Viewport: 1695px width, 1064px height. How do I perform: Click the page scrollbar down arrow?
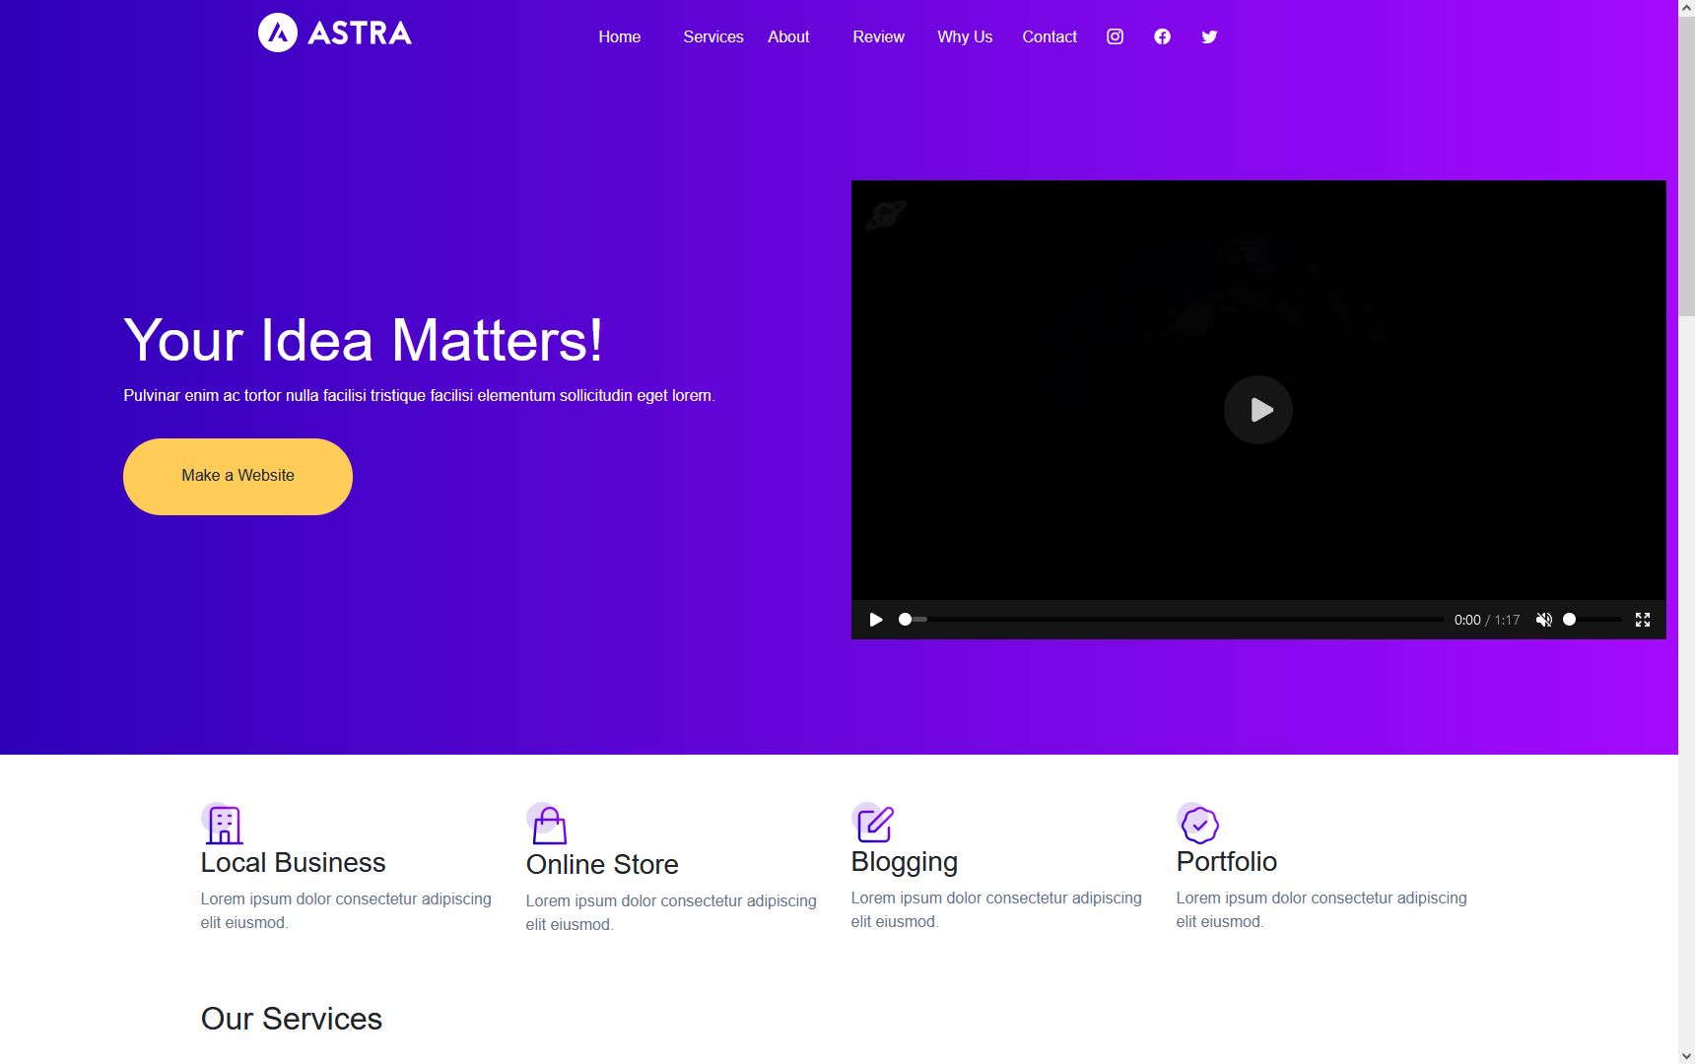pyautogui.click(x=1686, y=1055)
